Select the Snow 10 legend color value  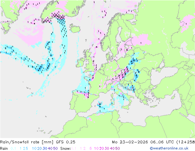tap(96, 149)
